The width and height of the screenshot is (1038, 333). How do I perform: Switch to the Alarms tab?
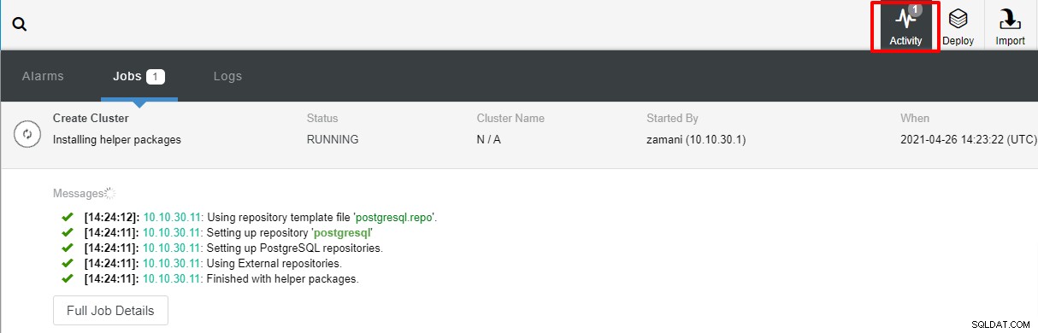[43, 76]
